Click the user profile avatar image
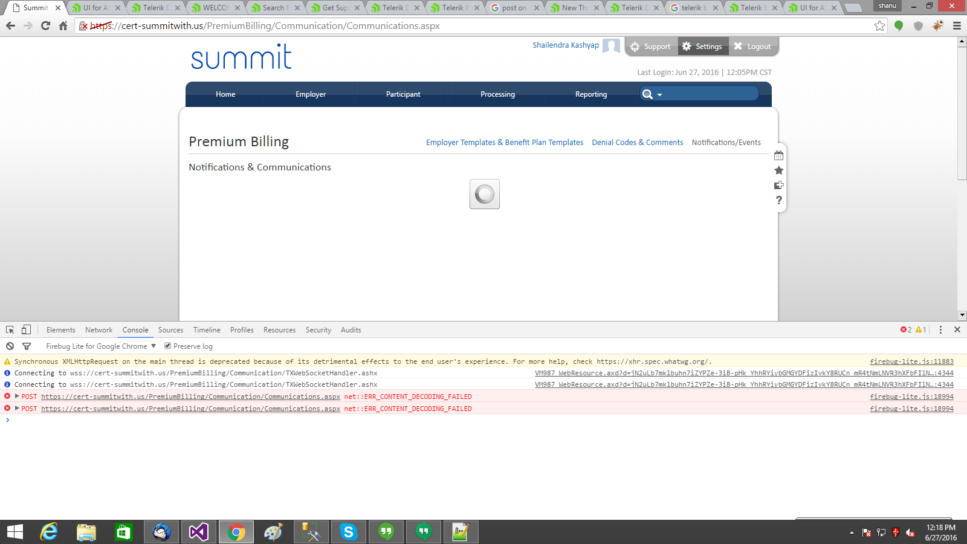Image resolution: width=967 pixels, height=544 pixels. 612,47
